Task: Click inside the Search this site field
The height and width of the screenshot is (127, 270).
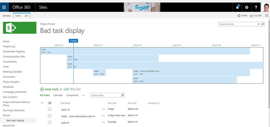Action: click(x=237, y=24)
